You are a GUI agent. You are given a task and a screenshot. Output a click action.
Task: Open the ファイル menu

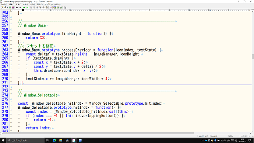(x=4, y=4)
